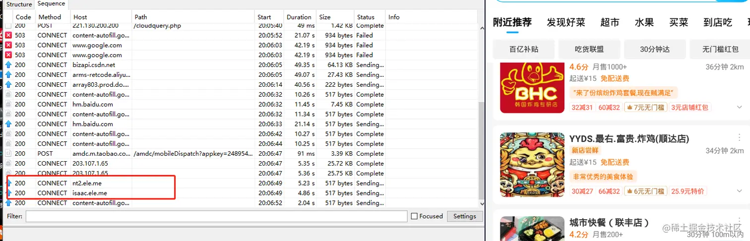
Task: Switch to the Structure tab
Action: (19, 4)
